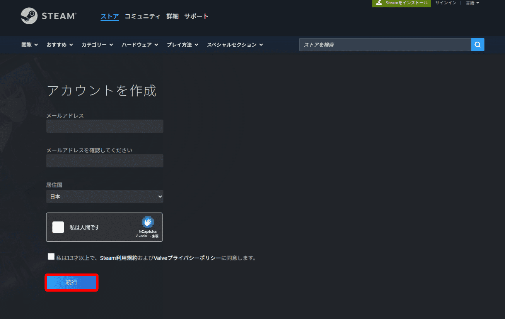The image size is (505, 319).
Task: Expand the ハードウェア menu
Action: (x=140, y=45)
